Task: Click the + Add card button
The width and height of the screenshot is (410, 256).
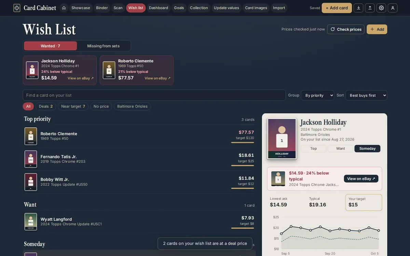Action: coord(337,8)
